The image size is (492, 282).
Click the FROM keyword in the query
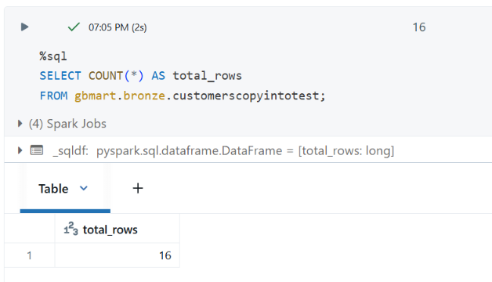tap(53, 96)
